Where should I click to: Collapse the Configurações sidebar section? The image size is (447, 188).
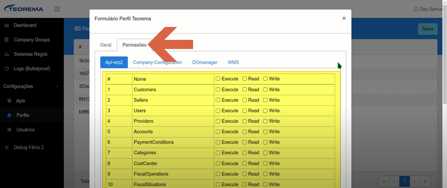pos(32,86)
